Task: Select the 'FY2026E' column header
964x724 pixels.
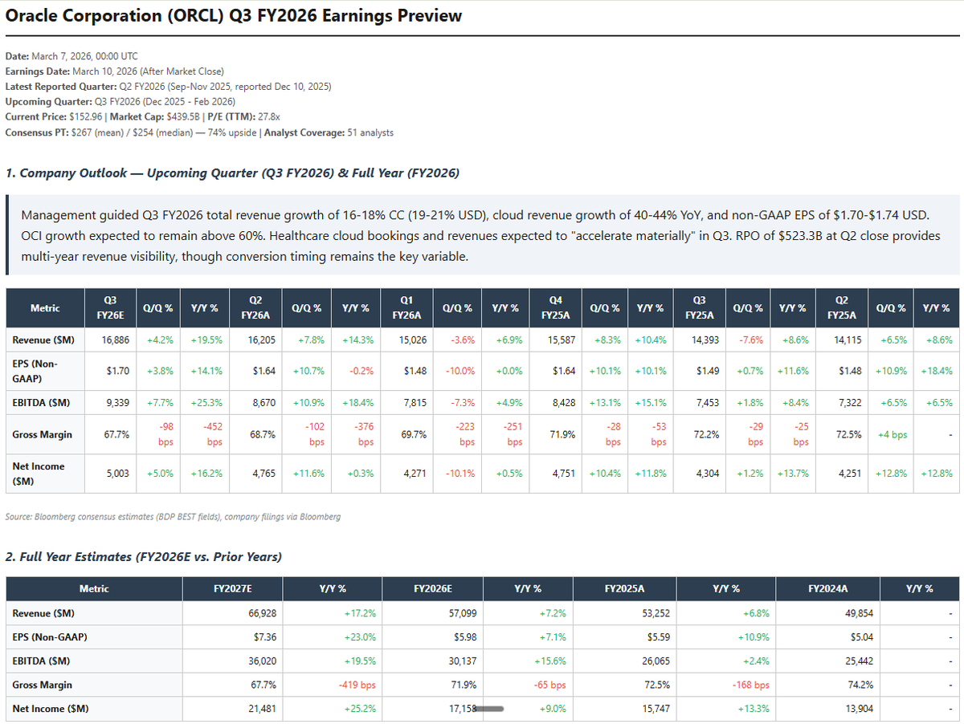Action: [x=433, y=588]
